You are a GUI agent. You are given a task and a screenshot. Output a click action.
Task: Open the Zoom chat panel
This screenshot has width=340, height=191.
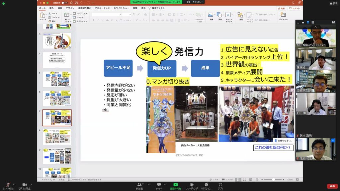(159, 186)
